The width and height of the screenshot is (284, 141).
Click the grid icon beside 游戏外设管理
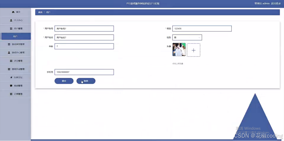coord(9,69)
